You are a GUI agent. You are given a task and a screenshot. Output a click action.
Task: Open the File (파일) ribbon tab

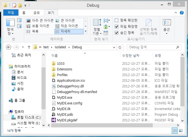11,13
